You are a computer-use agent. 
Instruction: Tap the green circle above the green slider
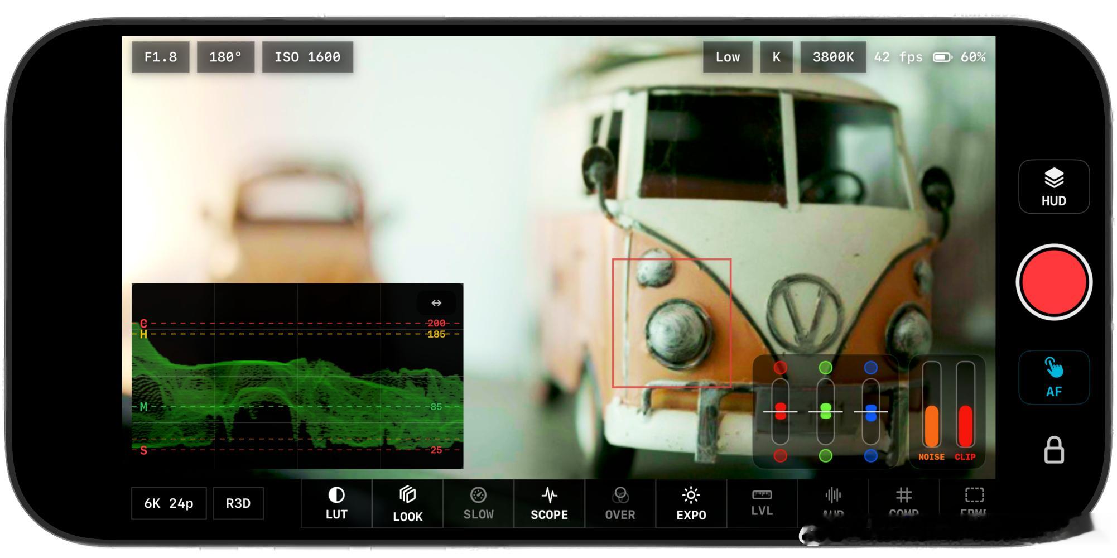[x=826, y=368]
